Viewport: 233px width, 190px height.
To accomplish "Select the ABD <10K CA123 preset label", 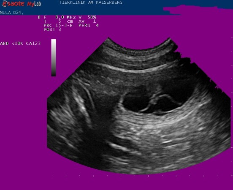I will tap(20, 43).
